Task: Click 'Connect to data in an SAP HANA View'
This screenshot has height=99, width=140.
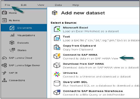Action: pyautogui.click(x=90, y=59)
